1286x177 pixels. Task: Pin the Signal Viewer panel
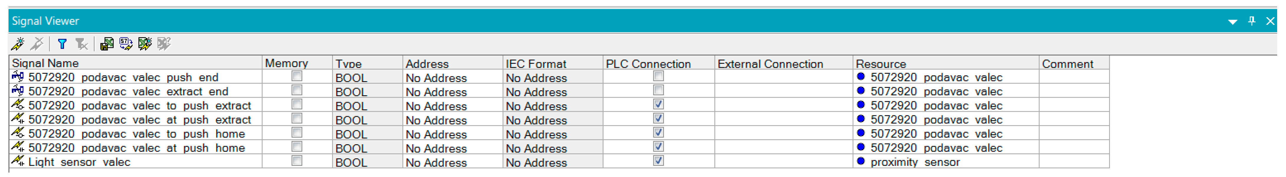click(x=1251, y=21)
